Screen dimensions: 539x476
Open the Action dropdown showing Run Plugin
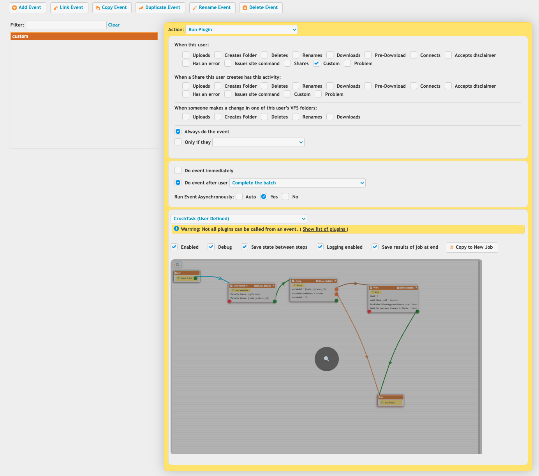pyautogui.click(x=241, y=30)
